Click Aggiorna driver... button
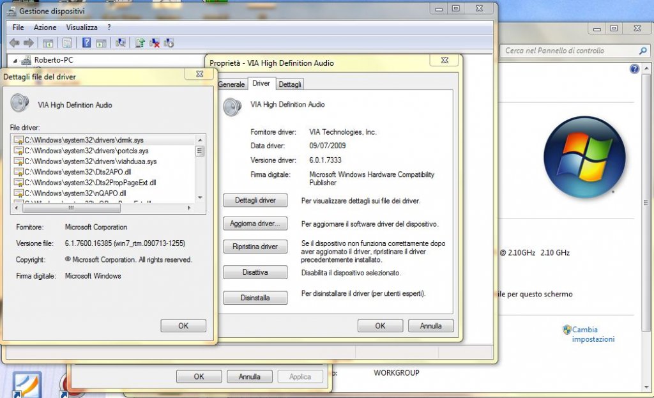The height and width of the screenshot is (398, 654). coord(255,224)
